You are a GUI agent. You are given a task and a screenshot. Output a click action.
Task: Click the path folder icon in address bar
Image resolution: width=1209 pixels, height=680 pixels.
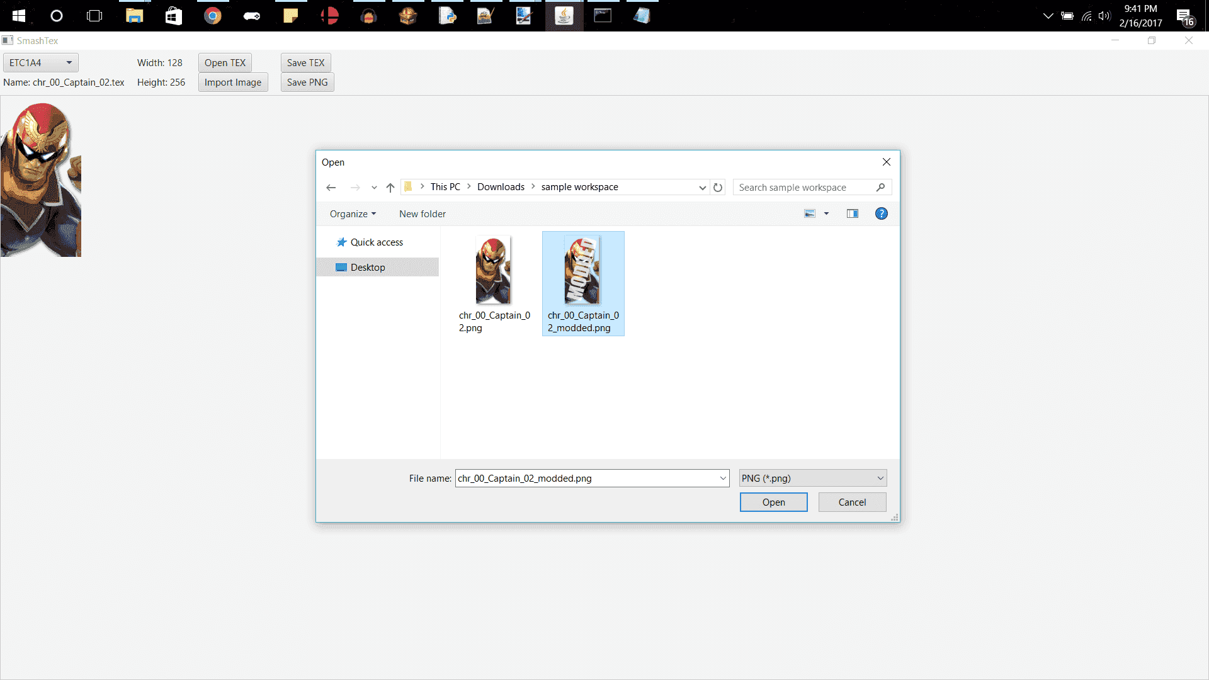pyautogui.click(x=409, y=187)
